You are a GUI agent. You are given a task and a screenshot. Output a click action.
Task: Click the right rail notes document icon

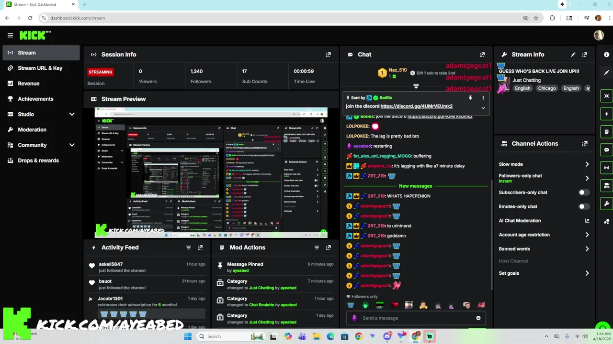pos(606,132)
